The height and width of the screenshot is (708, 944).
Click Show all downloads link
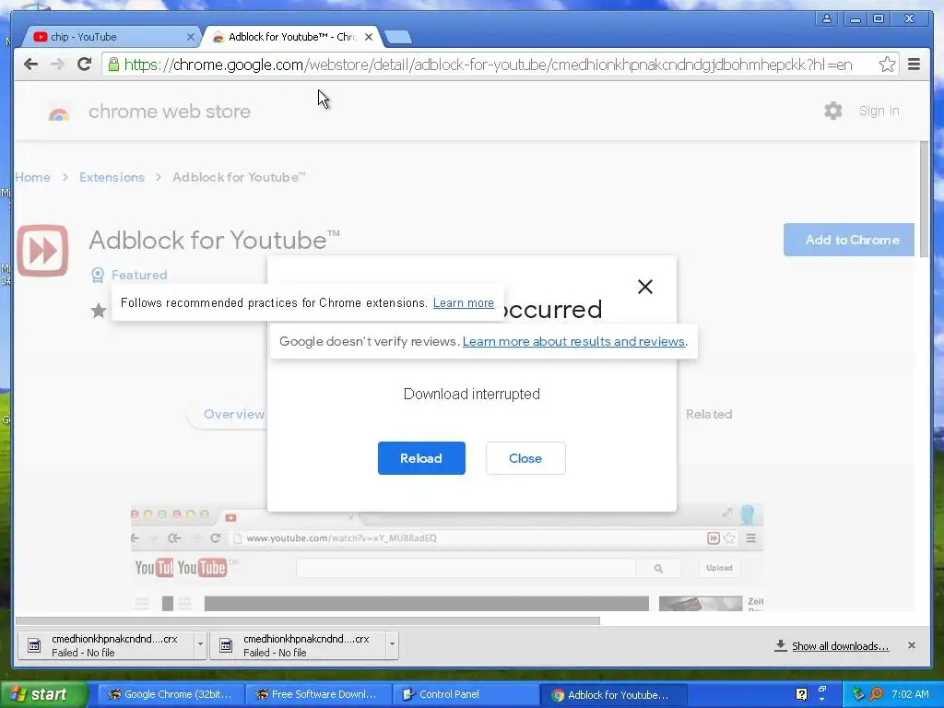pos(841,646)
